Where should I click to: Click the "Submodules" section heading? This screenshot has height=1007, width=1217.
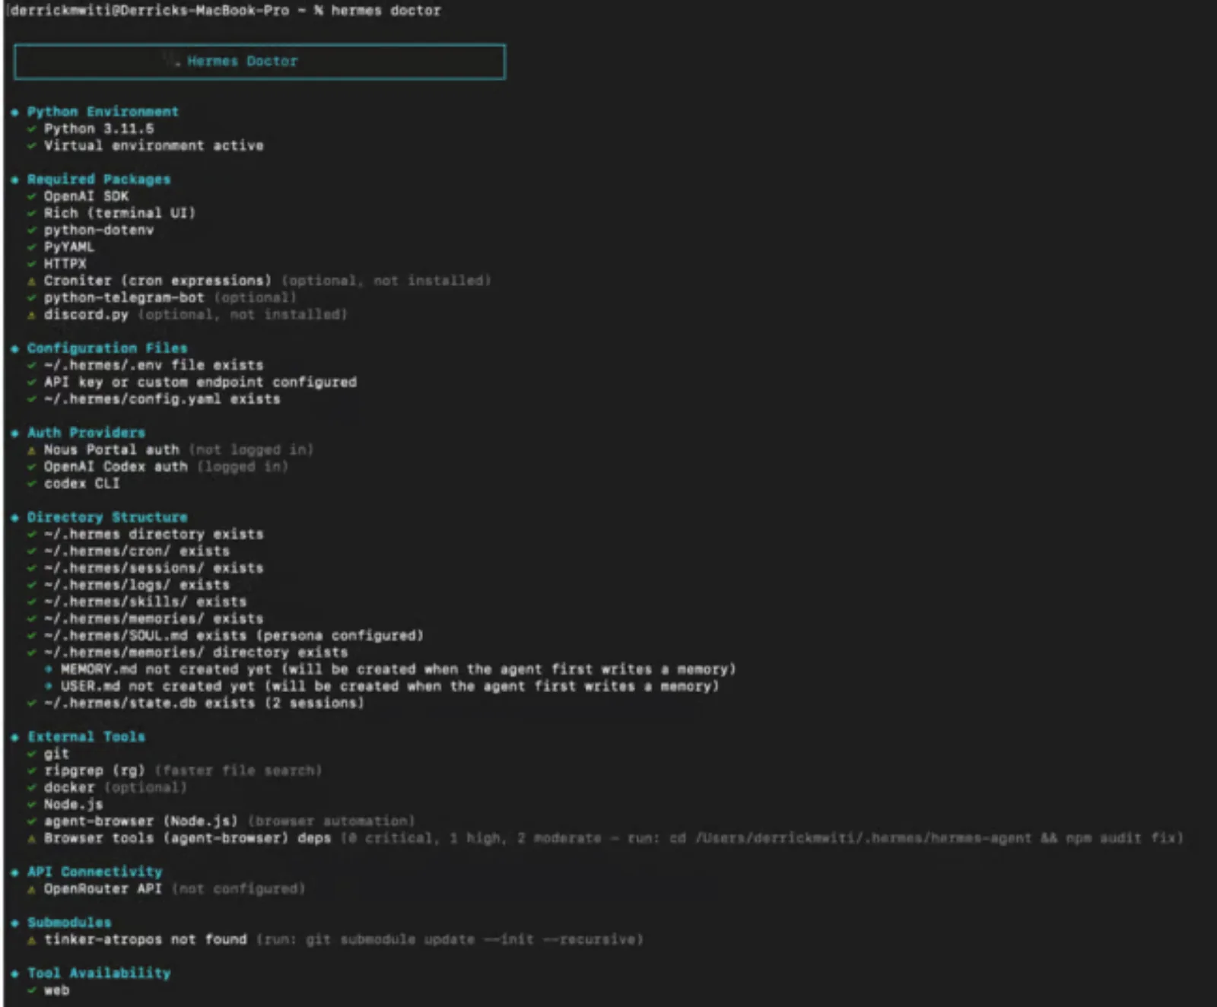pyautogui.click(x=69, y=923)
